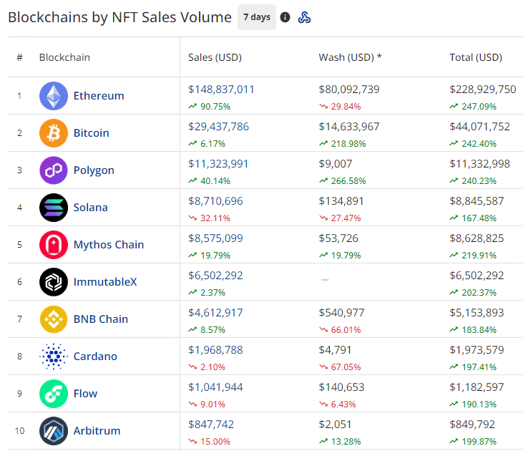523x451 pixels.
Task: Click the Ethereum logo icon
Action: [x=54, y=96]
